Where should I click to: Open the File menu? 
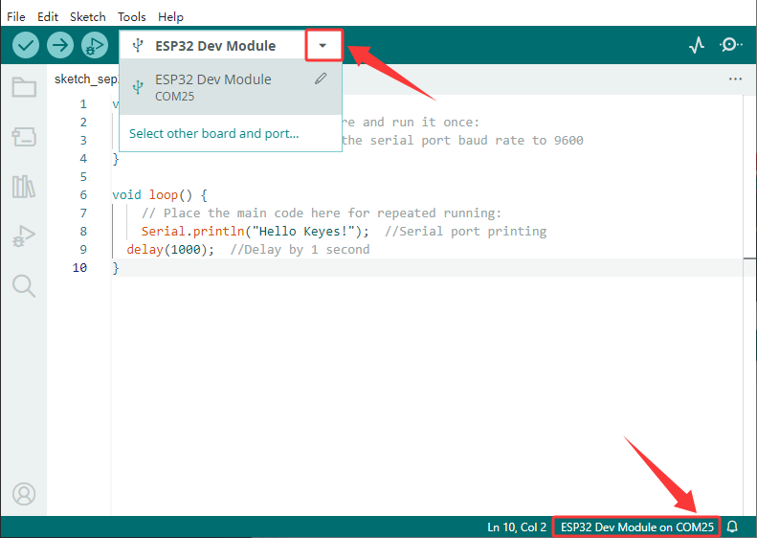coord(16,16)
